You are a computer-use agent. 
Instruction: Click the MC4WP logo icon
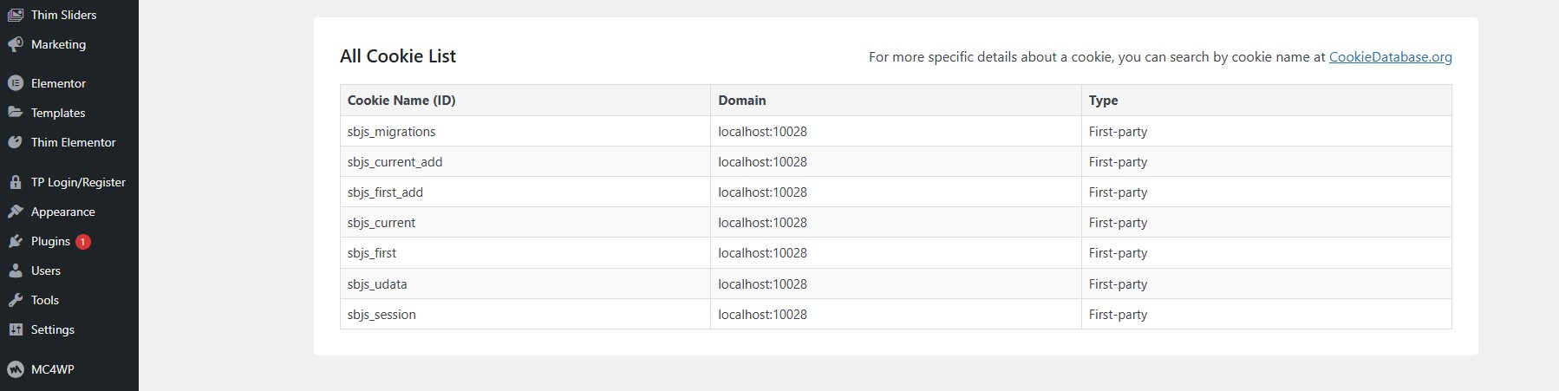(16, 369)
